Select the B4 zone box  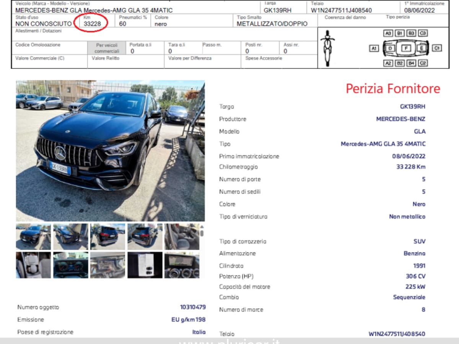pyautogui.click(x=411, y=63)
